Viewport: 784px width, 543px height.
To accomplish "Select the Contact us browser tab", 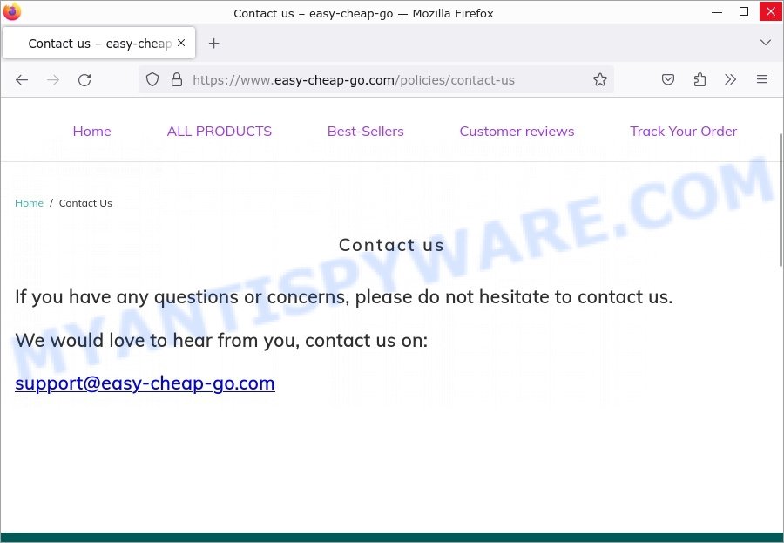I will pyautogui.click(x=99, y=43).
